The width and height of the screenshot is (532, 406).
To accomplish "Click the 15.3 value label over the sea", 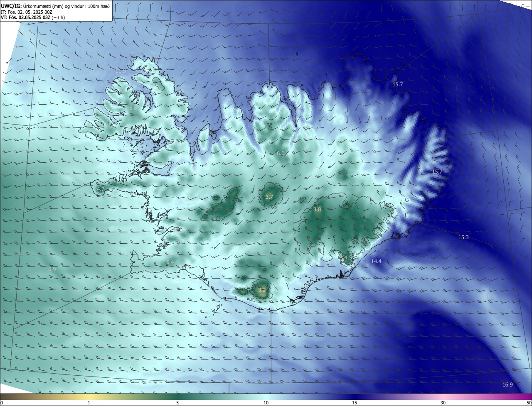I will click(463, 237).
